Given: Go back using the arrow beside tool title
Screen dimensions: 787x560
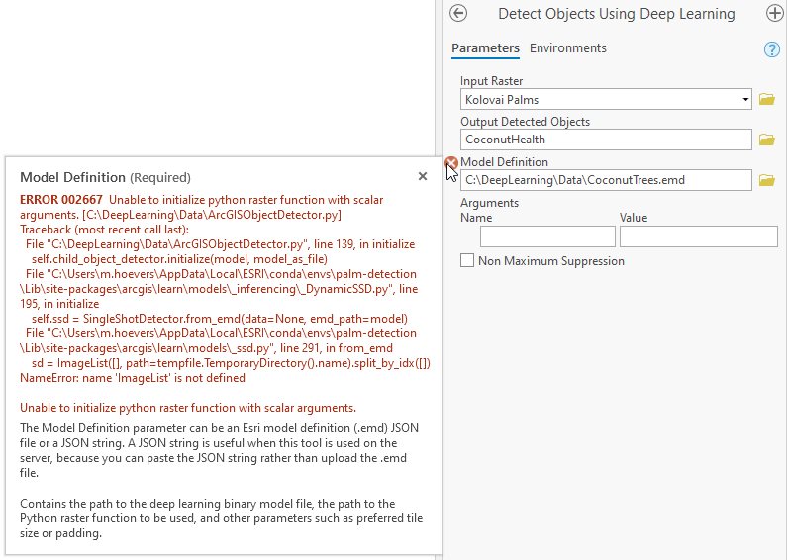Looking at the screenshot, I should coord(458,14).
